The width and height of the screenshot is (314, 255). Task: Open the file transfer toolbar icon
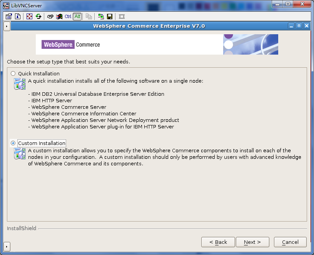(x=89, y=17)
